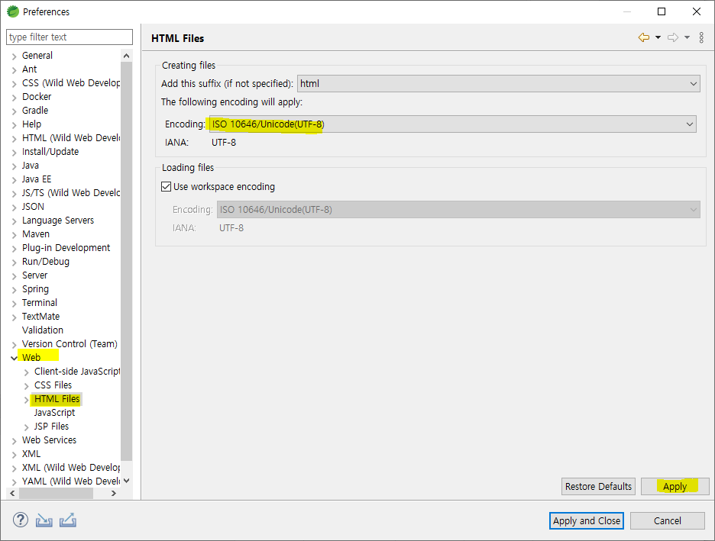Select Terminal tree item
This screenshot has width=715, height=541.
click(39, 302)
